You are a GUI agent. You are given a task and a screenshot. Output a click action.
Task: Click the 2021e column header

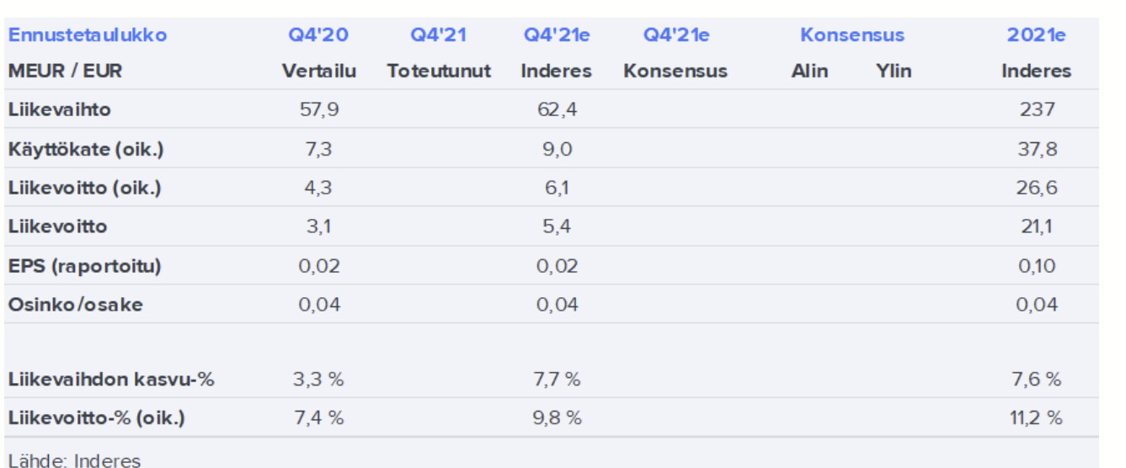[1036, 35]
